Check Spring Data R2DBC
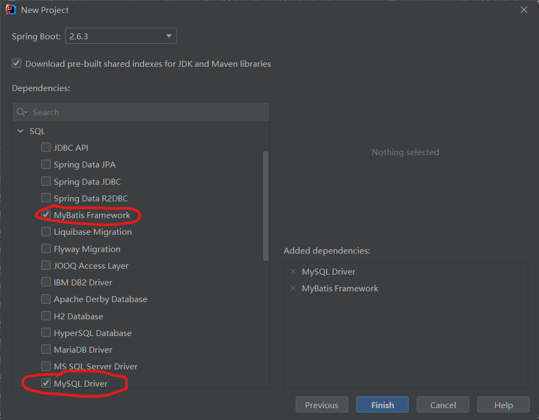 point(46,198)
